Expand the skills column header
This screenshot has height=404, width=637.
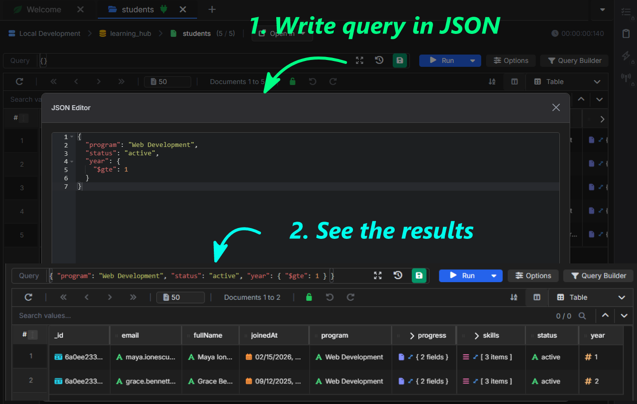coord(476,336)
